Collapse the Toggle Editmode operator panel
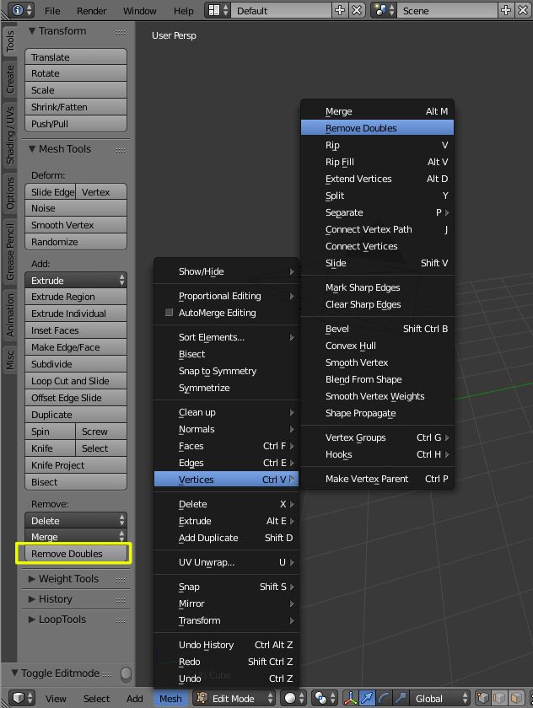Viewport: 533px width, 708px height. (14, 673)
